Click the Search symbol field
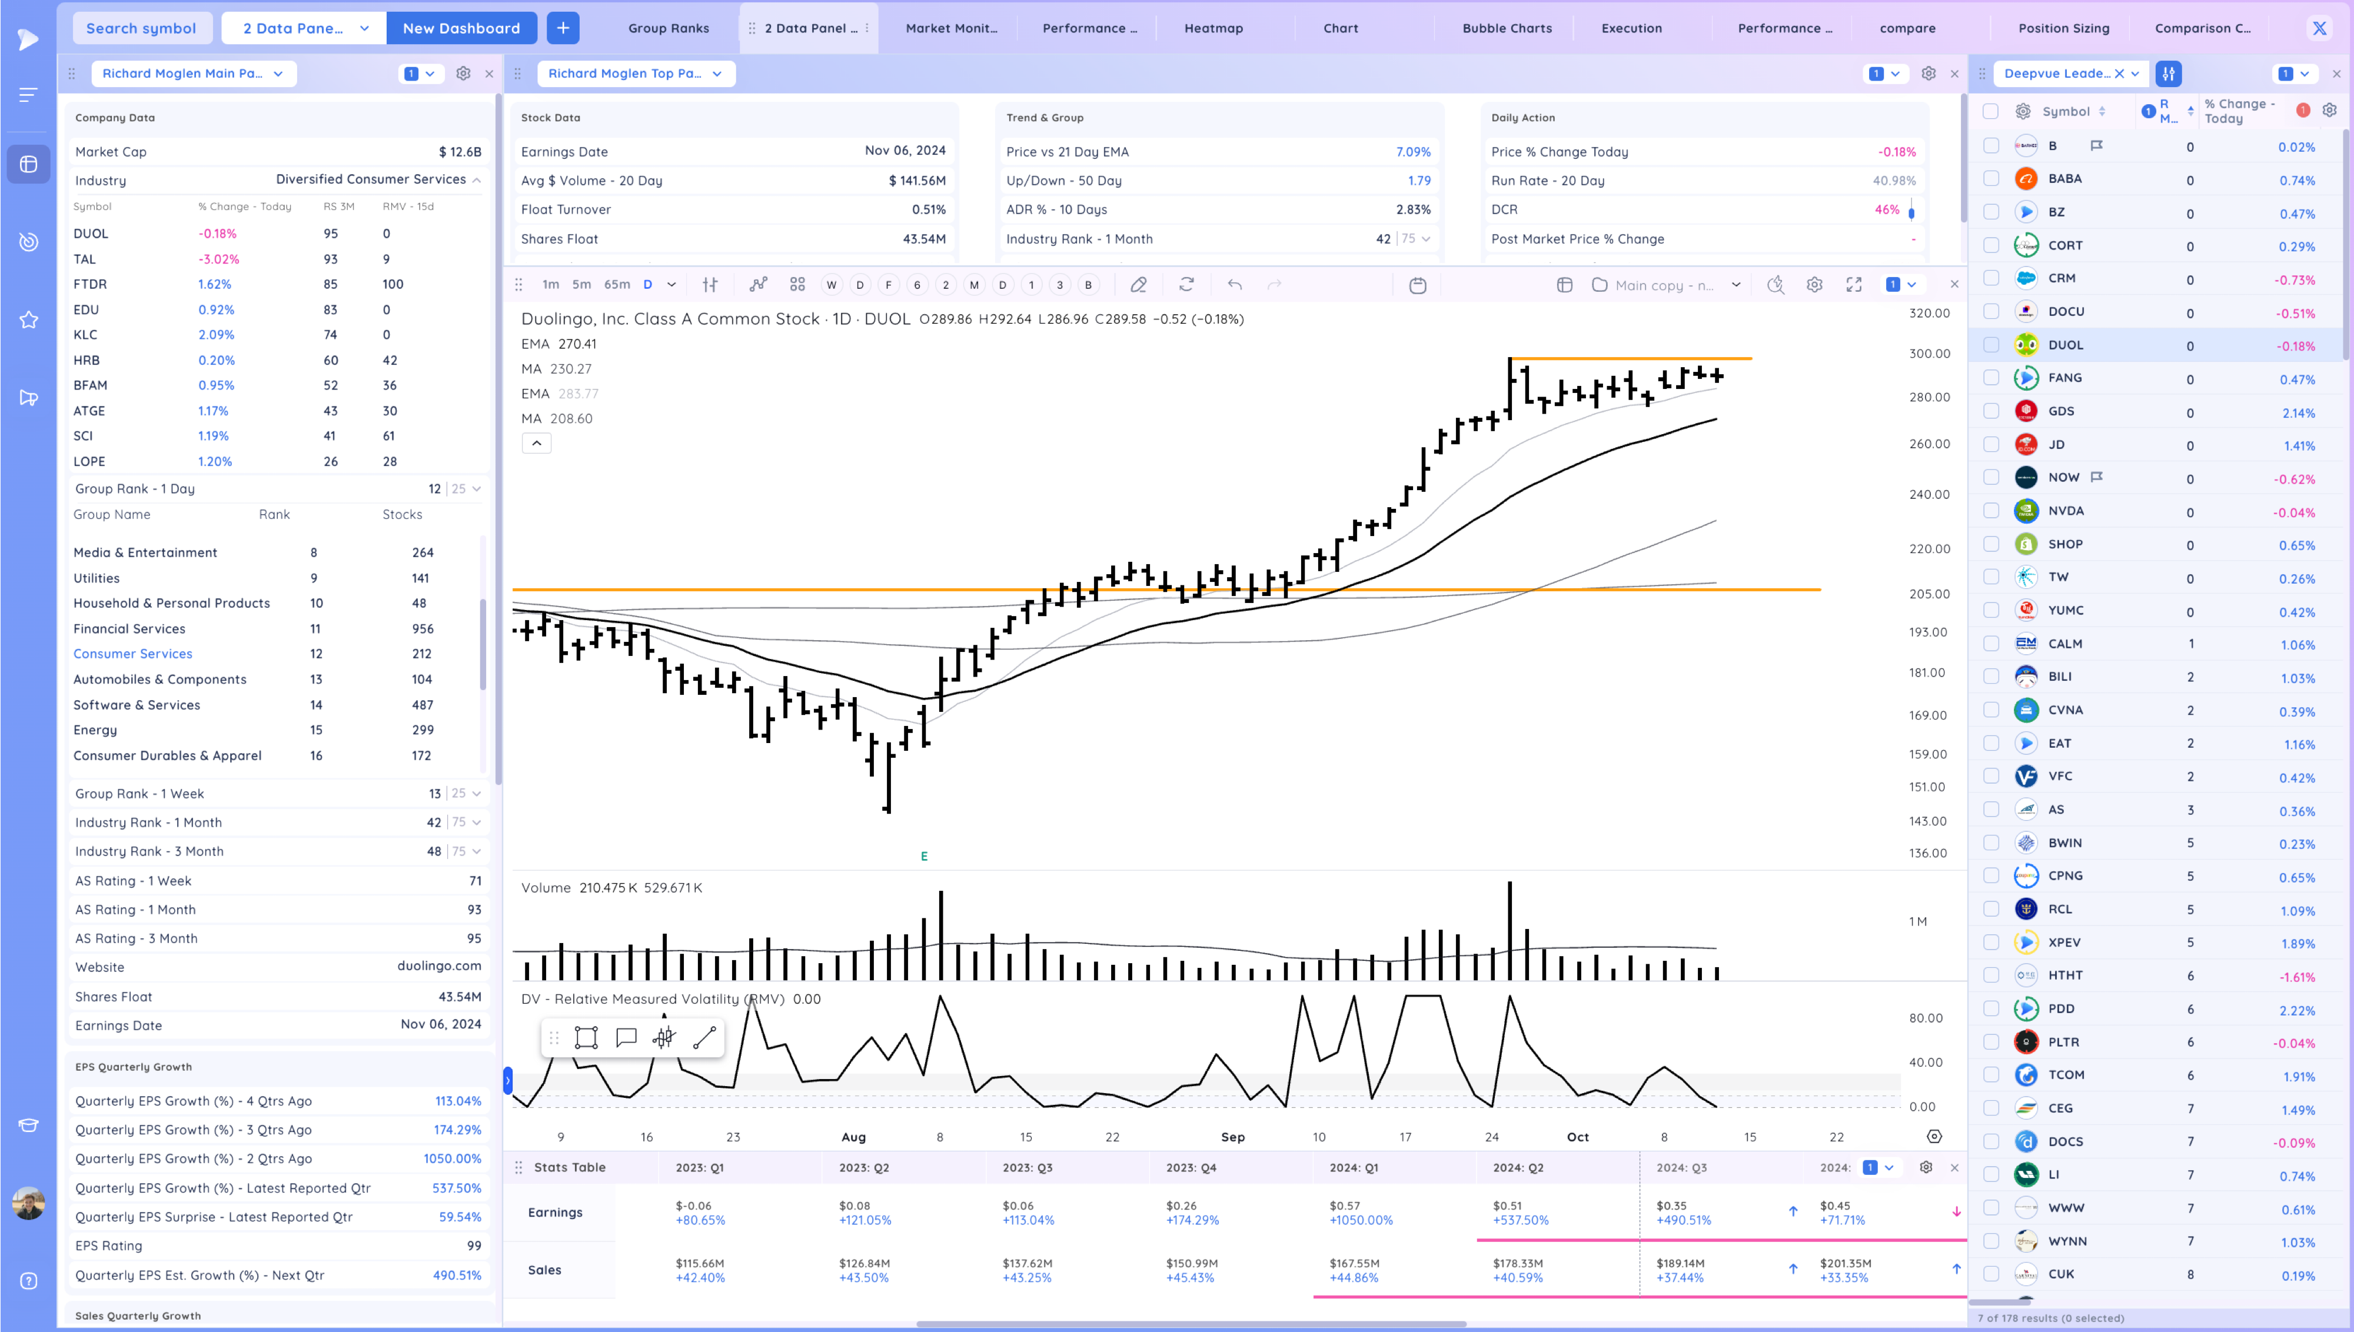The height and width of the screenshot is (1332, 2354). point(141,28)
